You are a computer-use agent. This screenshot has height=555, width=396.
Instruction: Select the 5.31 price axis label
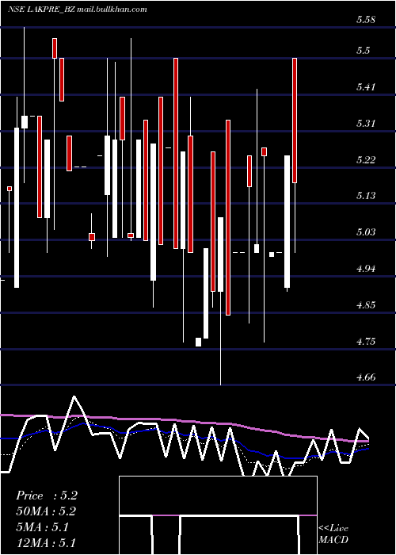365,123
